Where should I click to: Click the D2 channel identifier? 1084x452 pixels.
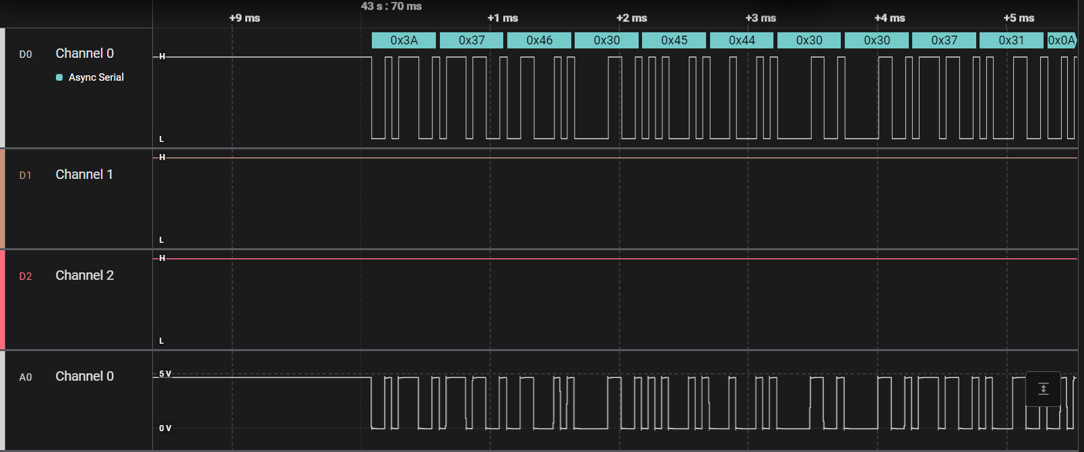click(x=26, y=276)
